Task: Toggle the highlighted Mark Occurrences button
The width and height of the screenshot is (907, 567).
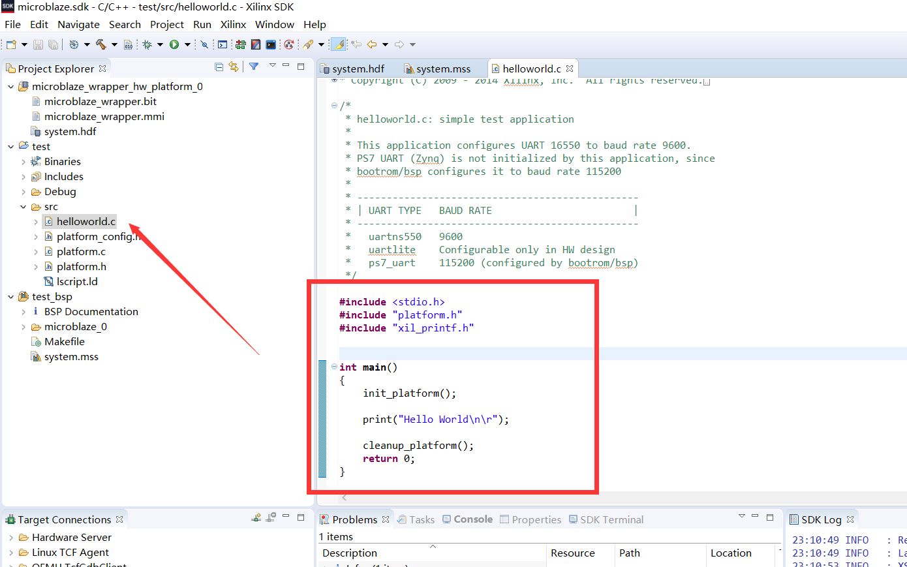Action: pos(339,44)
